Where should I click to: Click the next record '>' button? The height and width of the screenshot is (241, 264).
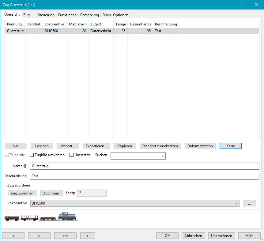39,235
